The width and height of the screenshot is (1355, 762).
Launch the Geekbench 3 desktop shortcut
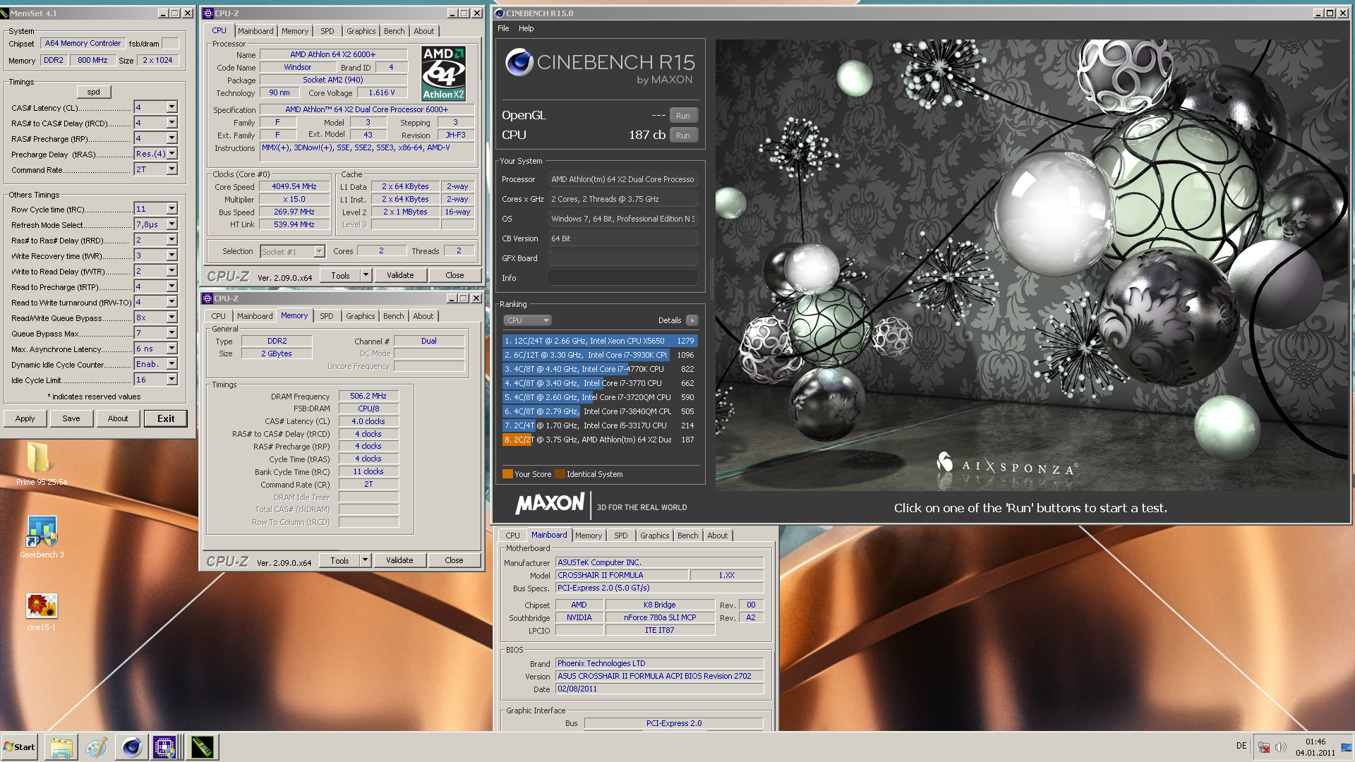coord(41,536)
